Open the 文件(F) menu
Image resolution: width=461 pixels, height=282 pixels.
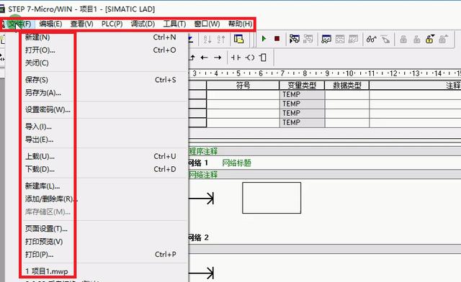[19, 24]
